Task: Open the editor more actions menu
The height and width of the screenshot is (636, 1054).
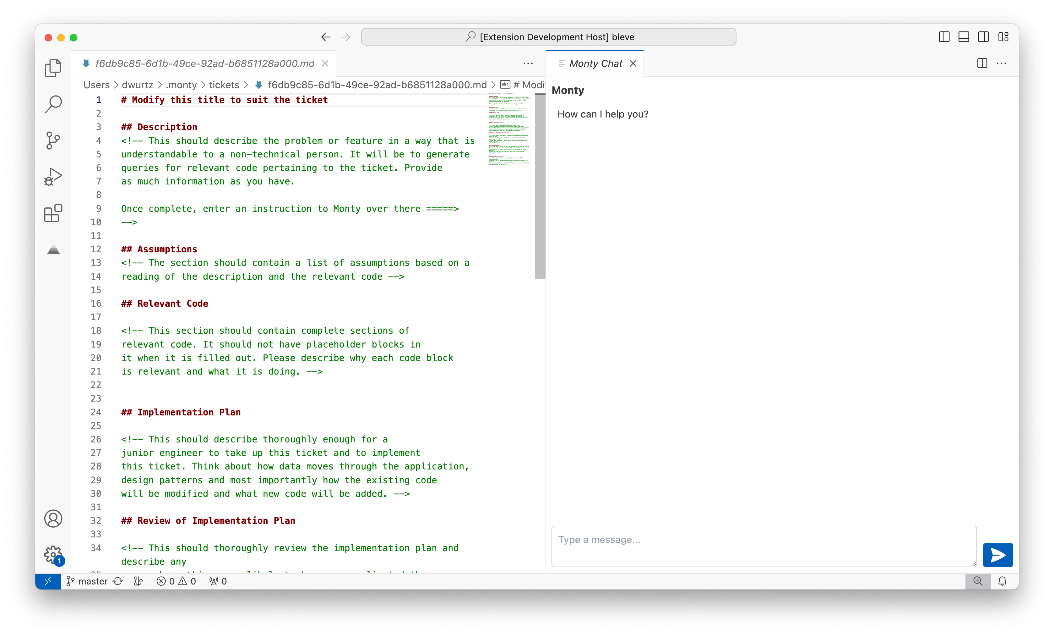Action: pyautogui.click(x=528, y=63)
